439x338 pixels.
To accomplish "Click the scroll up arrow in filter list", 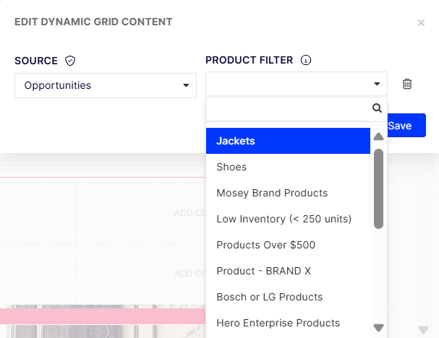I will click(x=378, y=136).
